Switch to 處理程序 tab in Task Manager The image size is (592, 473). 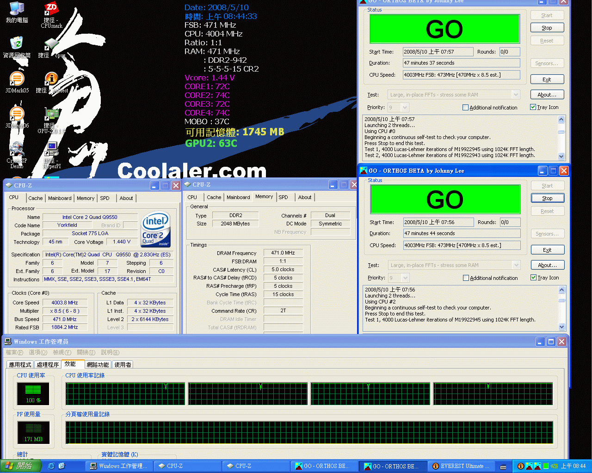tap(48, 364)
